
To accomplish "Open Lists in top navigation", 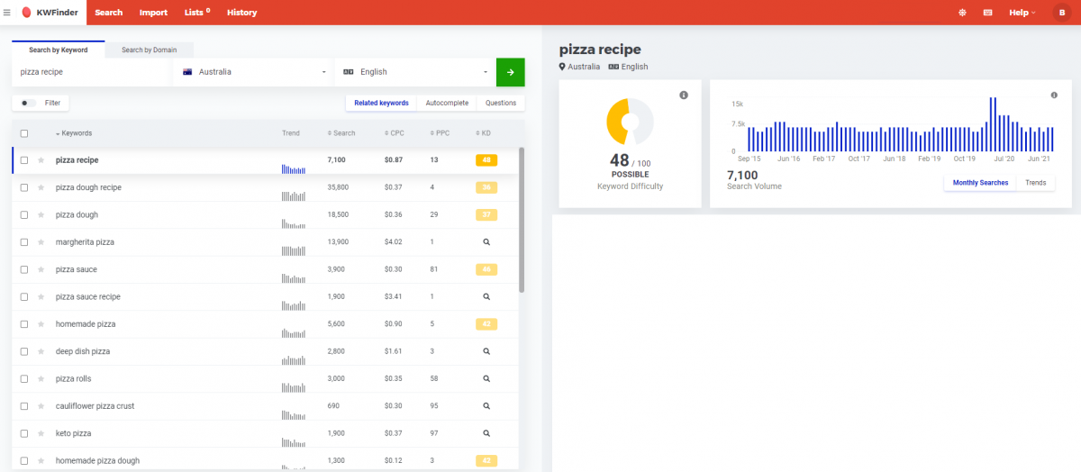I will (196, 13).
